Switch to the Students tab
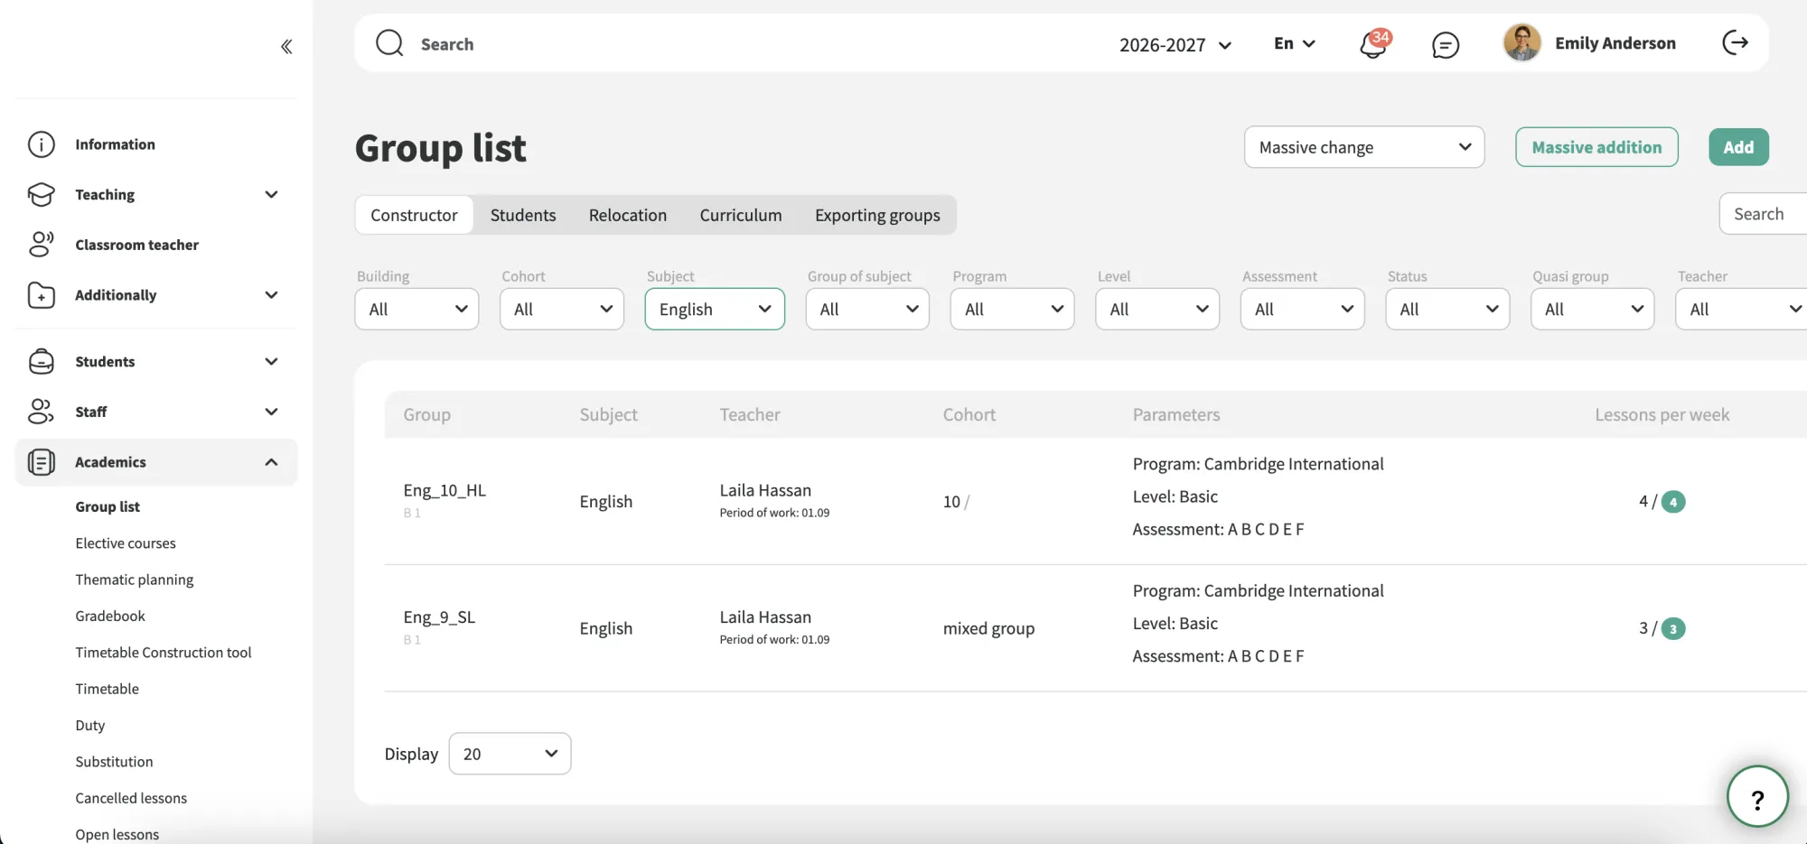The height and width of the screenshot is (844, 1807). [x=523, y=215]
